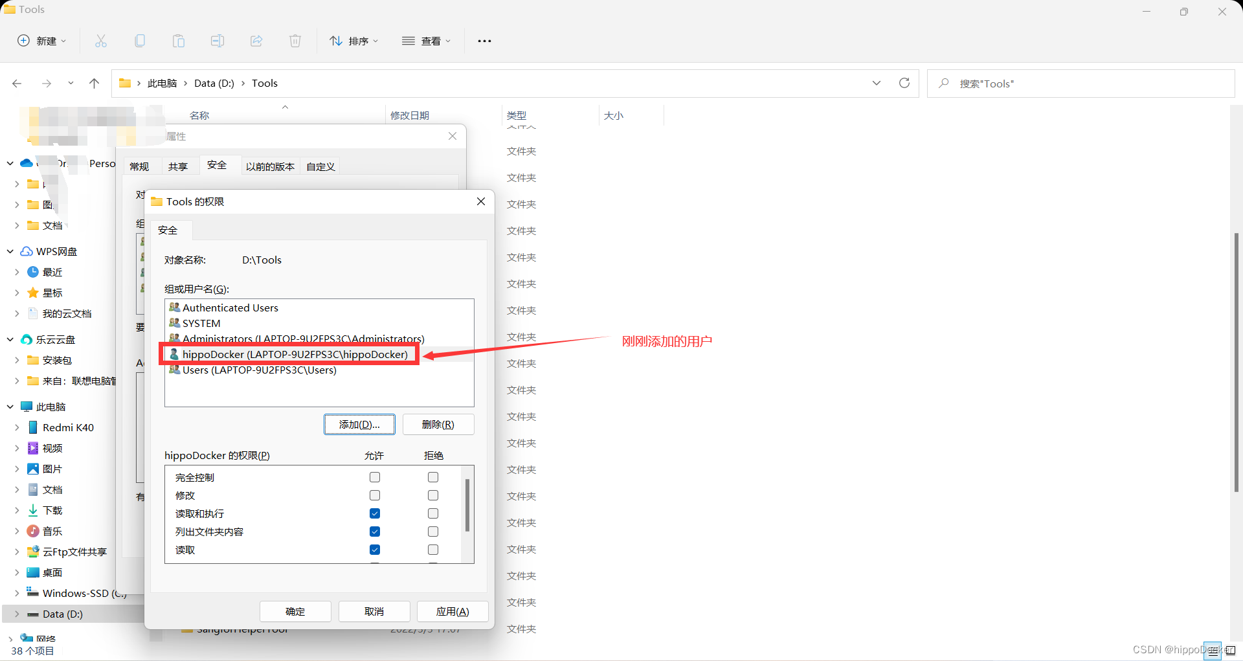Open 下载 folder in sidebar
The width and height of the screenshot is (1243, 661).
point(52,510)
